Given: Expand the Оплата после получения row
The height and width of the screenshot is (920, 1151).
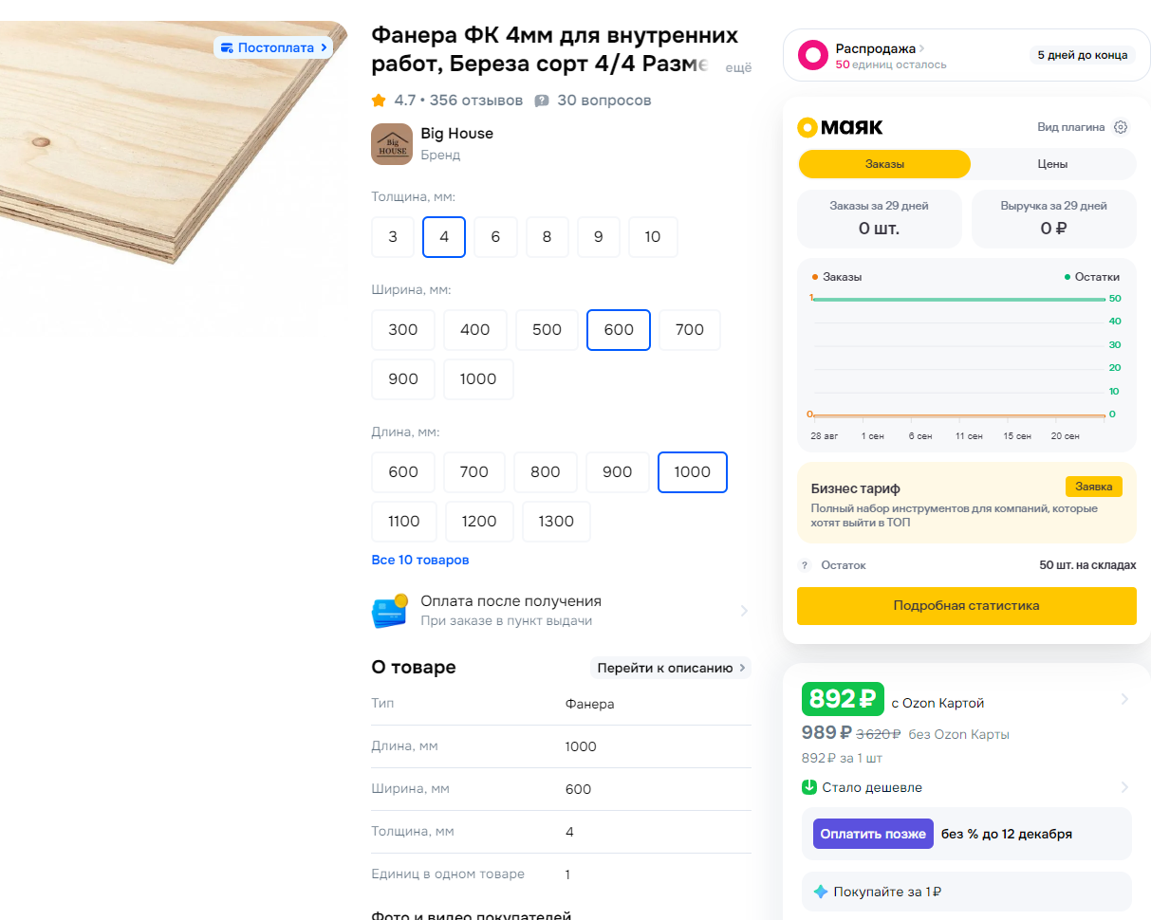Looking at the screenshot, I should pos(744,611).
